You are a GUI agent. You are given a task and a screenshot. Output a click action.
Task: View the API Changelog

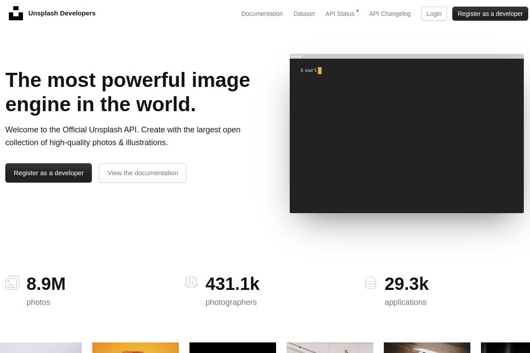[x=390, y=14]
